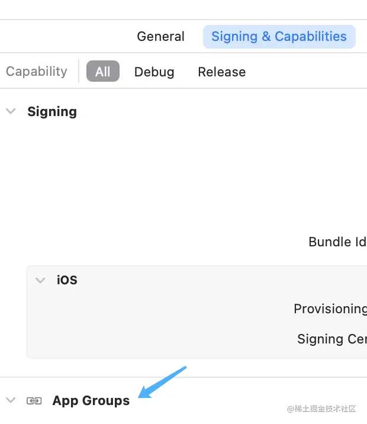Filter capabilities to Debug configuration

[154, 72]
